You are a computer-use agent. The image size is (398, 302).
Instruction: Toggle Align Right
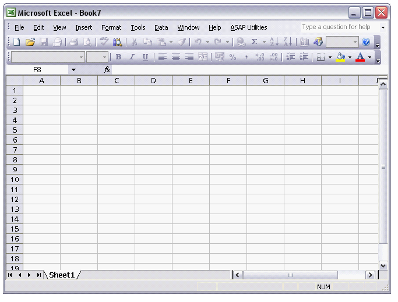click(189, 57)
